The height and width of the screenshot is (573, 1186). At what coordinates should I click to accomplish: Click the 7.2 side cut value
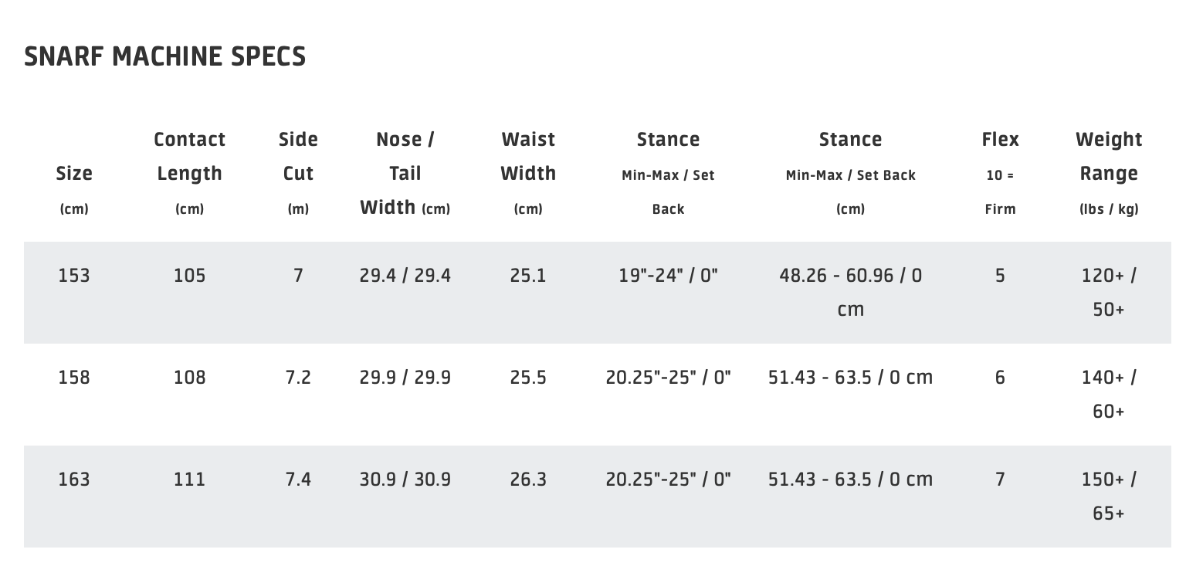click(298, 378)
